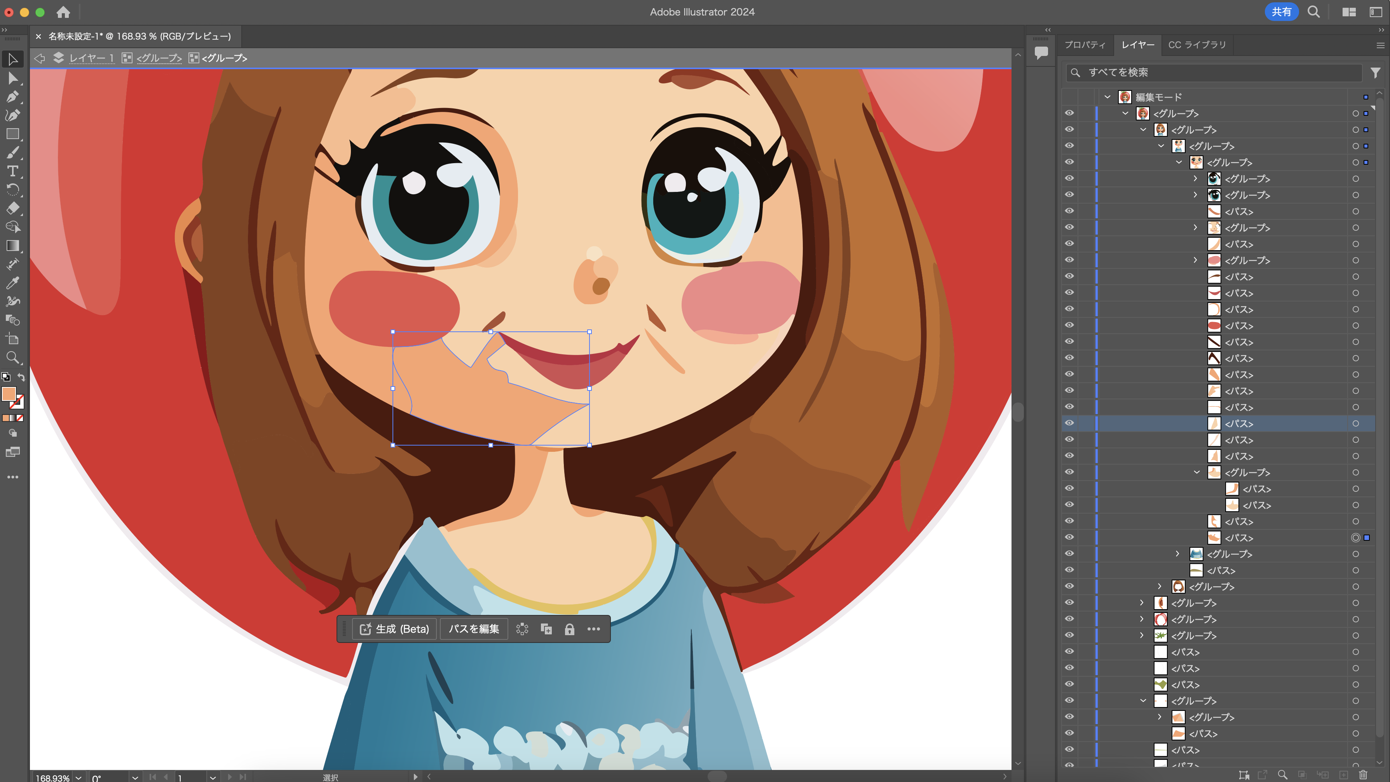Select the 名称未設定-1 document tab
This screenshot has height=782, width=1390.
(x=139, y=36)
